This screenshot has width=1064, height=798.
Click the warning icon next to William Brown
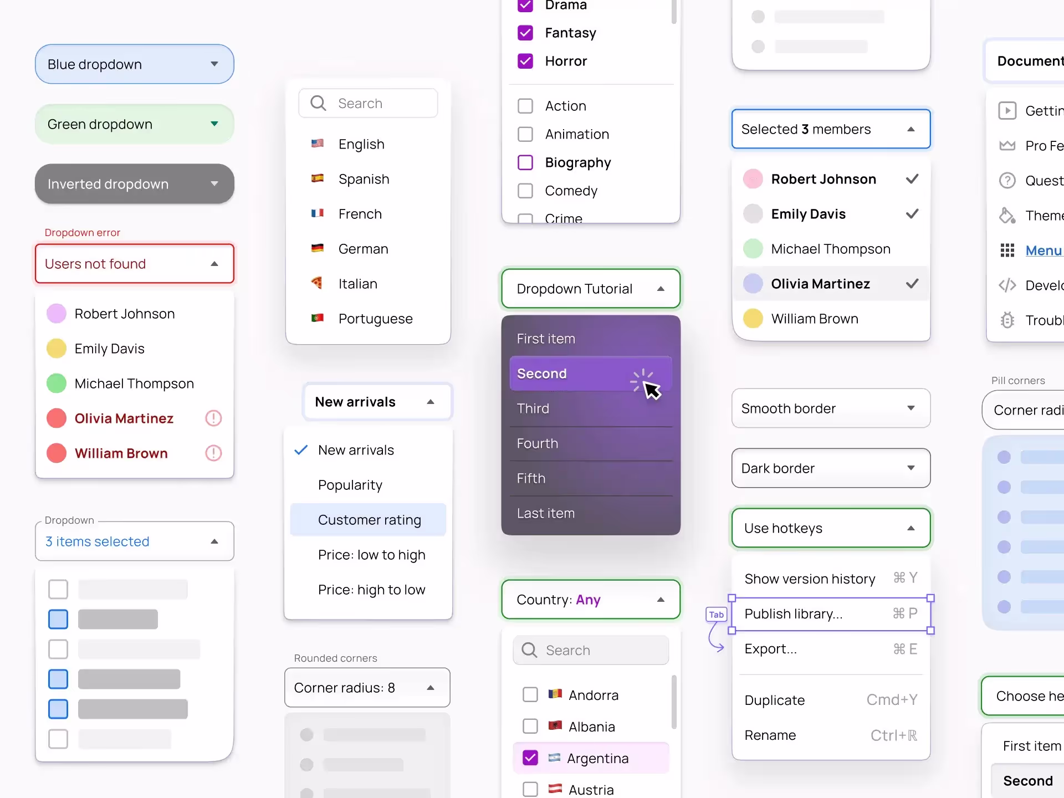coord(213,453)
